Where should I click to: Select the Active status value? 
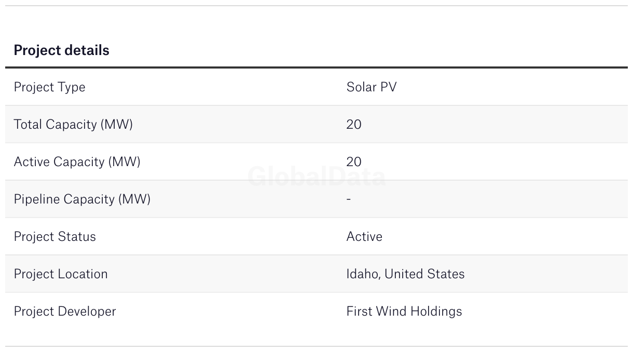(x=364, y=237)
